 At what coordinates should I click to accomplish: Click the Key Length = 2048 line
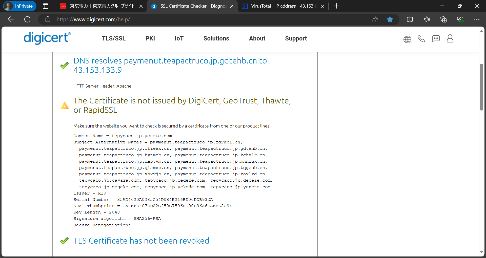tap(96, 212)
